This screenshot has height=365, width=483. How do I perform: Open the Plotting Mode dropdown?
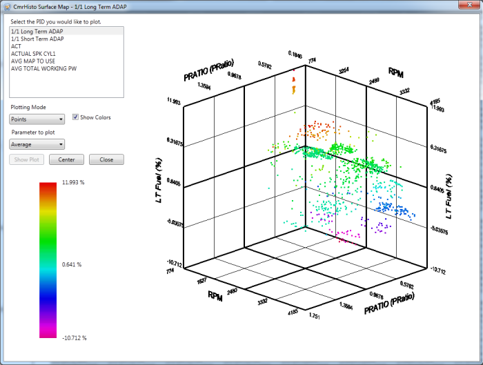tap(37, 119)
